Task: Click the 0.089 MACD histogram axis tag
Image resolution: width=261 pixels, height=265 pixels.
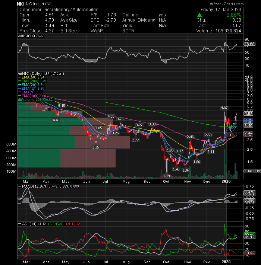Action: pos(249,201)
